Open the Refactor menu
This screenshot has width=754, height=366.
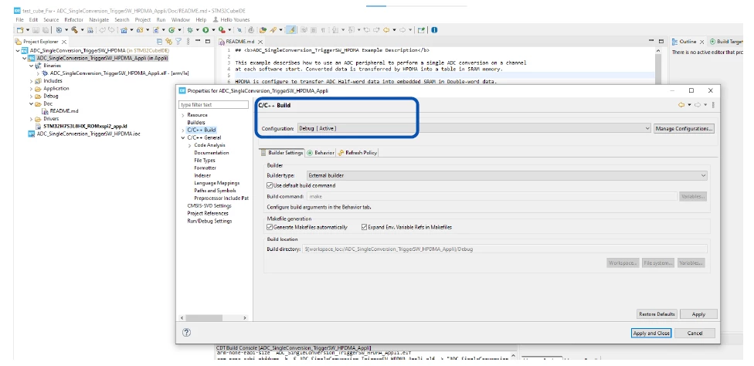[73, 20]
